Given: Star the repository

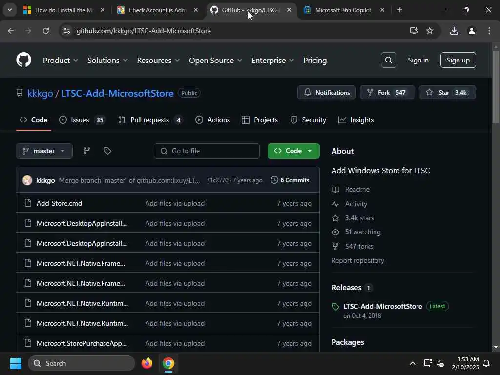Looking at the screenshot, I should (x=447, y=92).
